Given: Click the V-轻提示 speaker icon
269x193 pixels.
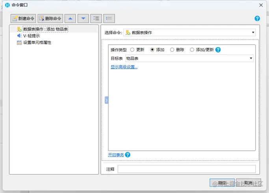Looking at the screenshot, I should [x=19, y=36].
